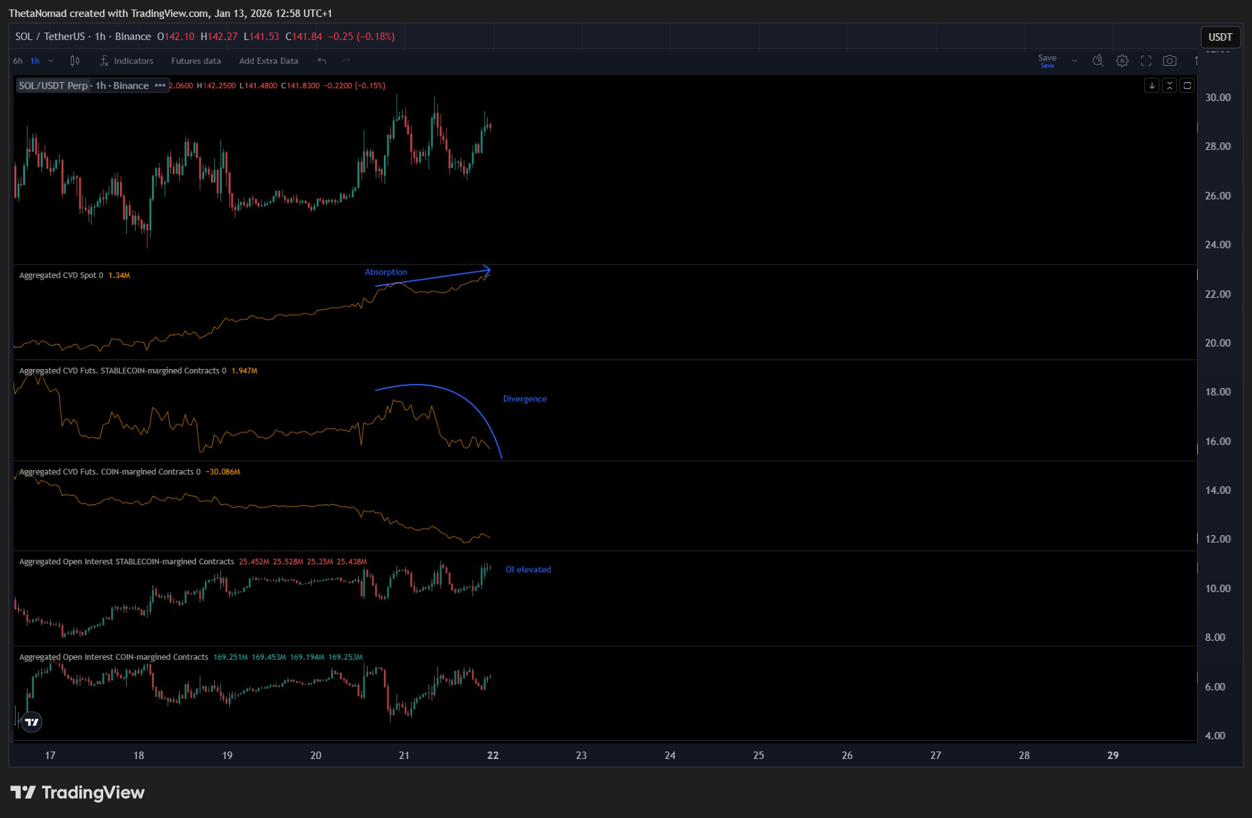Move the price pane down

(1152, 85)
